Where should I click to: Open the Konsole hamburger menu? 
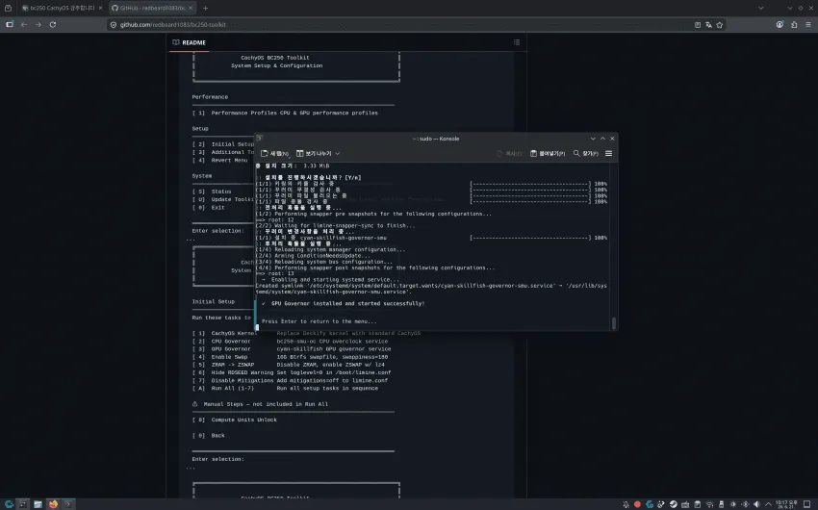click(608, 153)
